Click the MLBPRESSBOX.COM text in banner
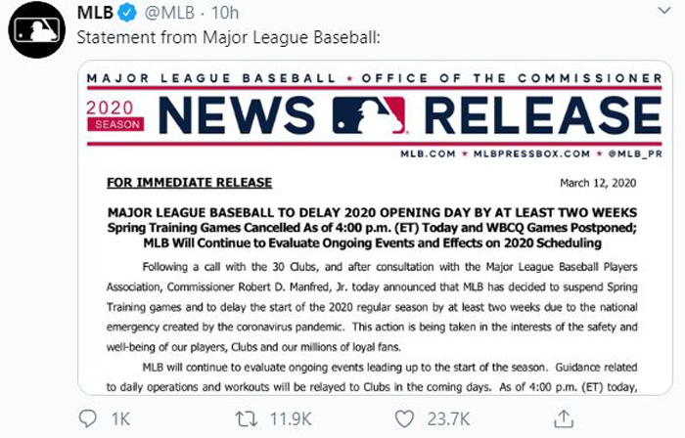Image resolution: width=685 pixels, height=438 pixels. [x=531, y=153]
